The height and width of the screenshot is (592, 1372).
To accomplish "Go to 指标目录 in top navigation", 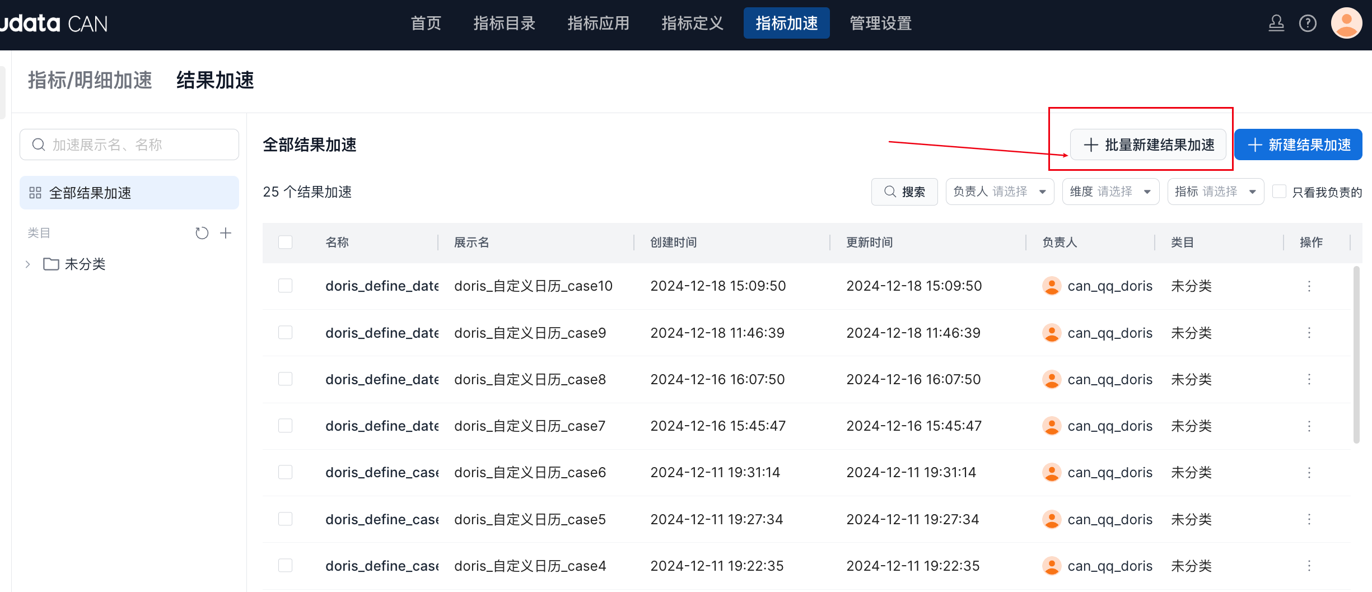I will click(x=504, y=24).
